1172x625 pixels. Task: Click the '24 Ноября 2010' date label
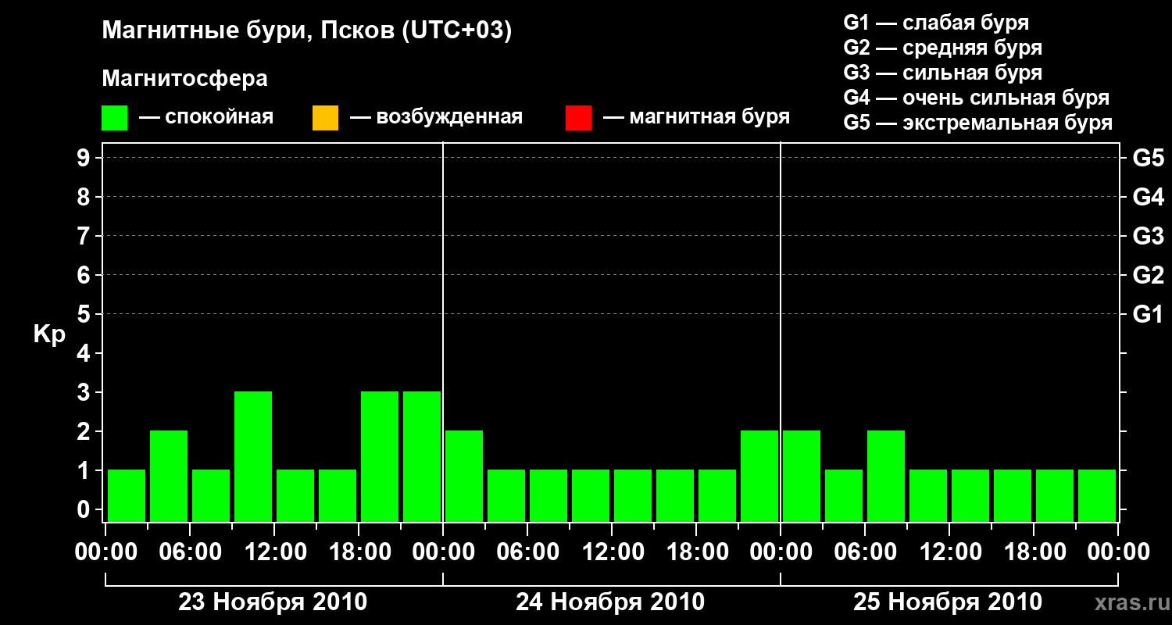click(610, 602)
